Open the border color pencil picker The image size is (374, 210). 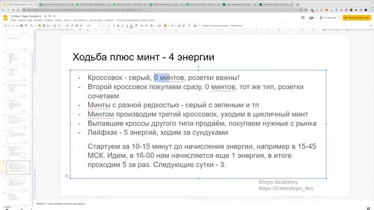tap(72, 26)
